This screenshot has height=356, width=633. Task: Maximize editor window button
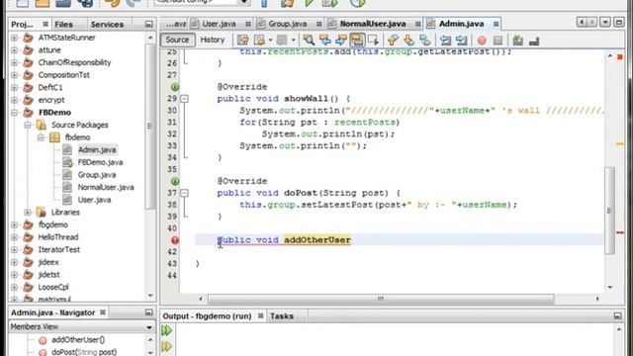click(x=618, y=22)
